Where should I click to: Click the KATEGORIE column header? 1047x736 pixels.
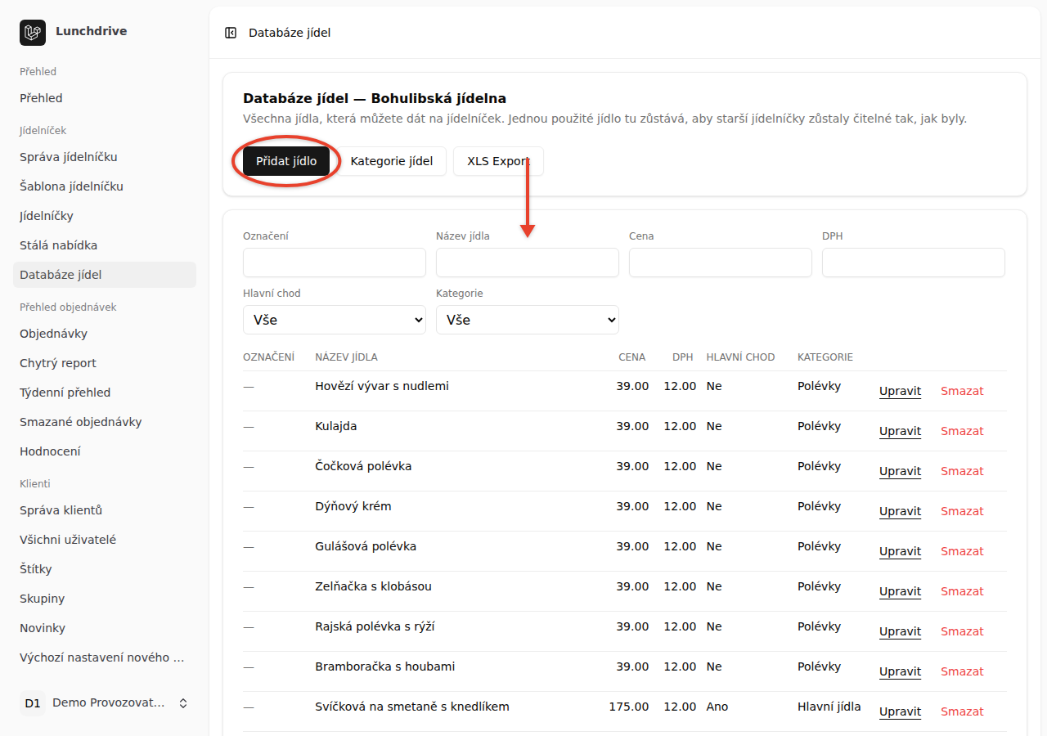[825, 357]
